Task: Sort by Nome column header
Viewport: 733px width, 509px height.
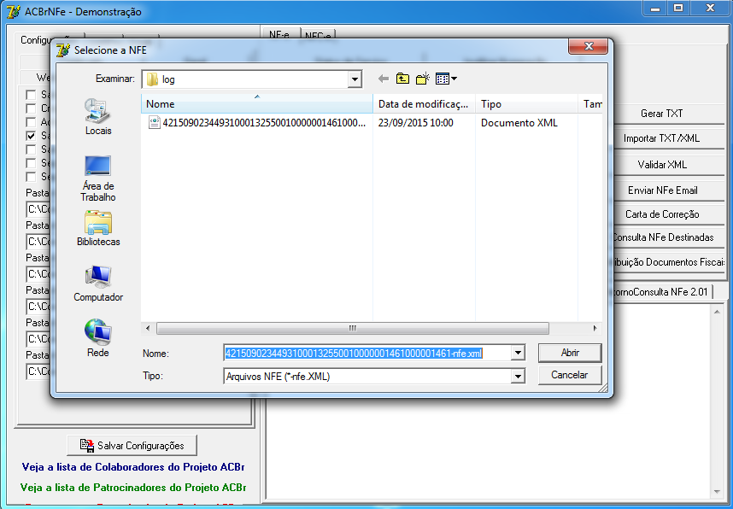Action: click(256, 103)
